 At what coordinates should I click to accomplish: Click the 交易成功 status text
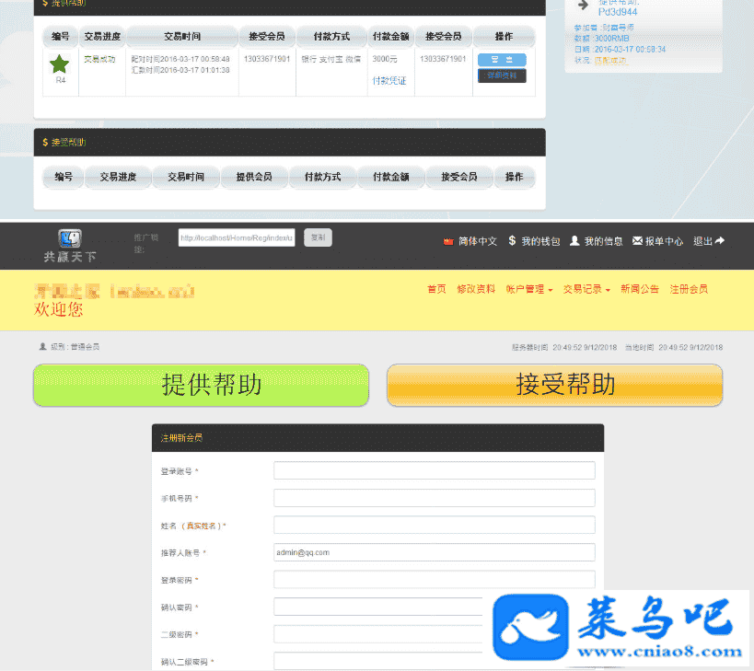[99, 59]
